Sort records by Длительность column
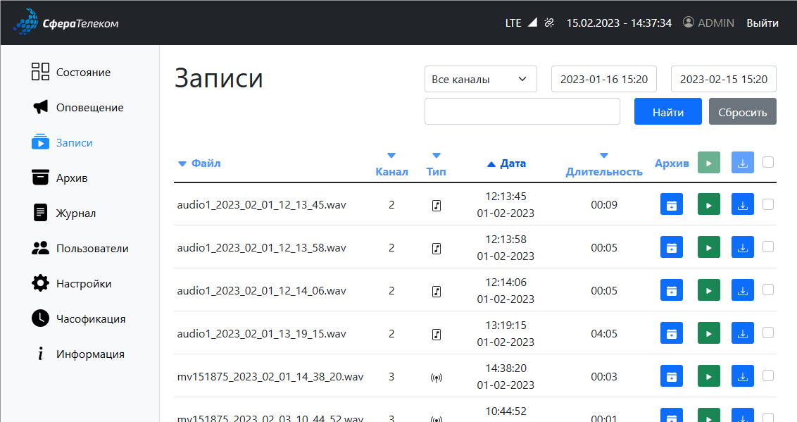This screenshot has width=797, height=422. pyautogui.click(x=604, y=165)
